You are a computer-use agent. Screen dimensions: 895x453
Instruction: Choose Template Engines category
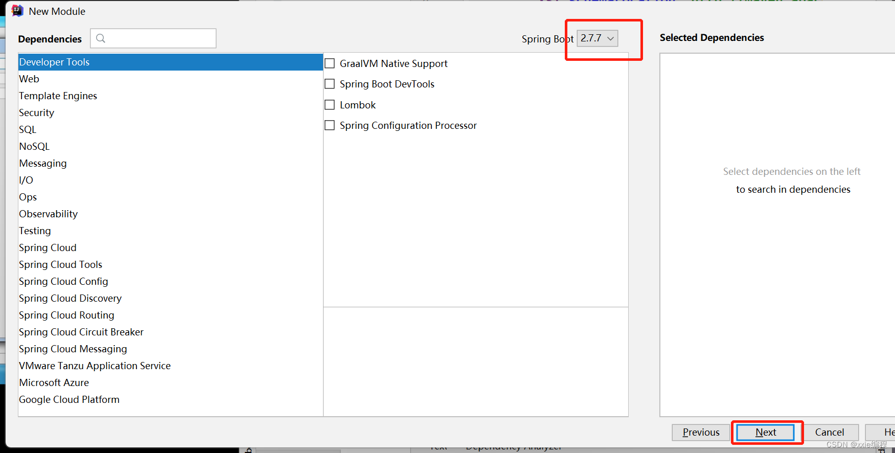coord(171,96)
